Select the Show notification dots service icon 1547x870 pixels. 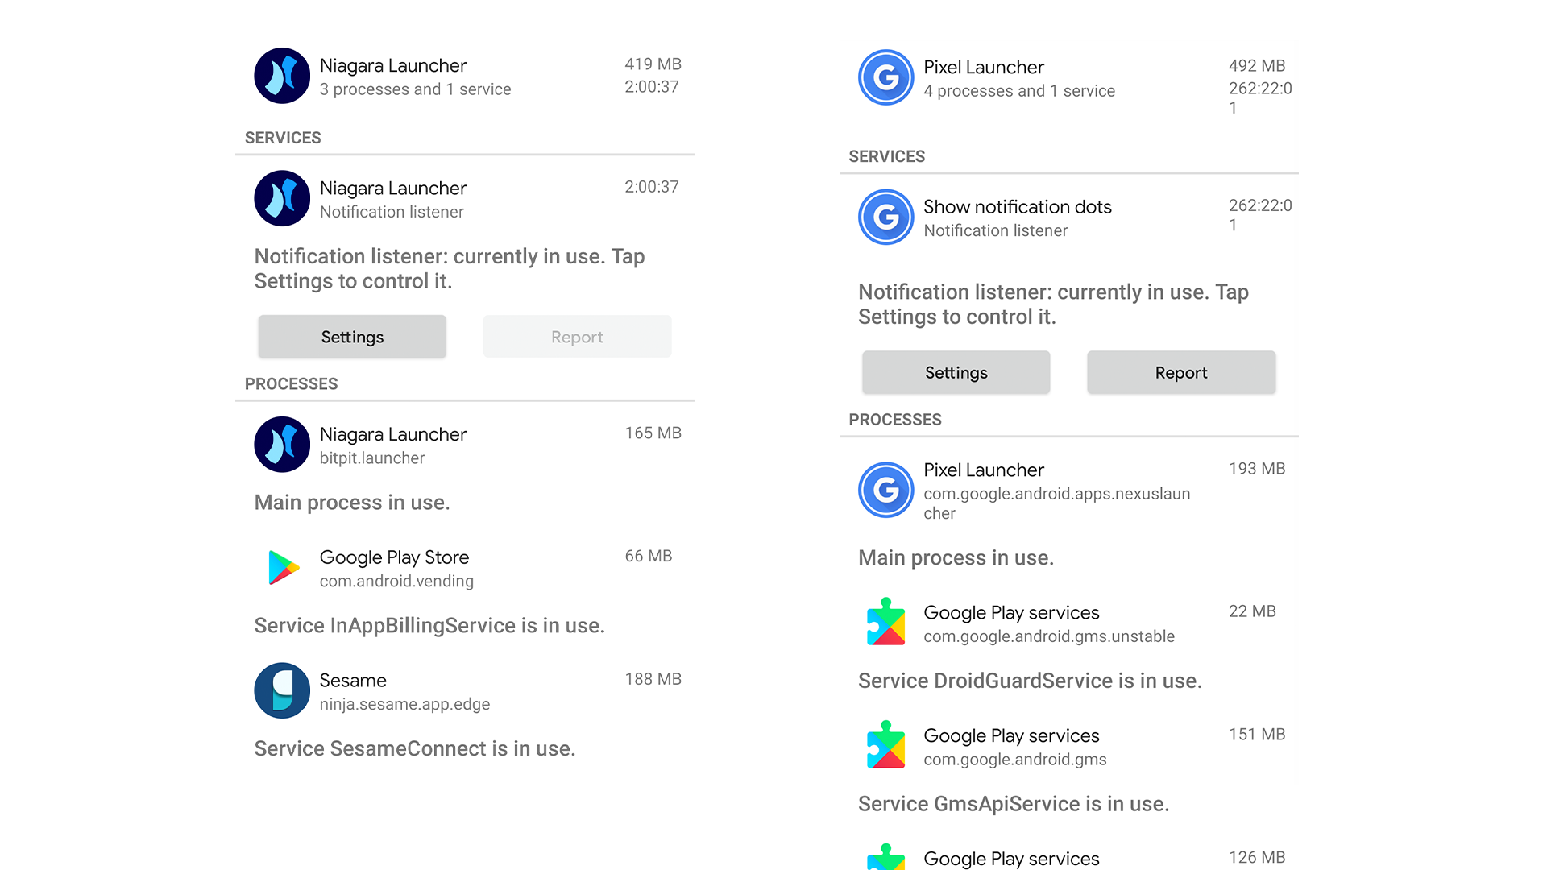pos(886,217)
